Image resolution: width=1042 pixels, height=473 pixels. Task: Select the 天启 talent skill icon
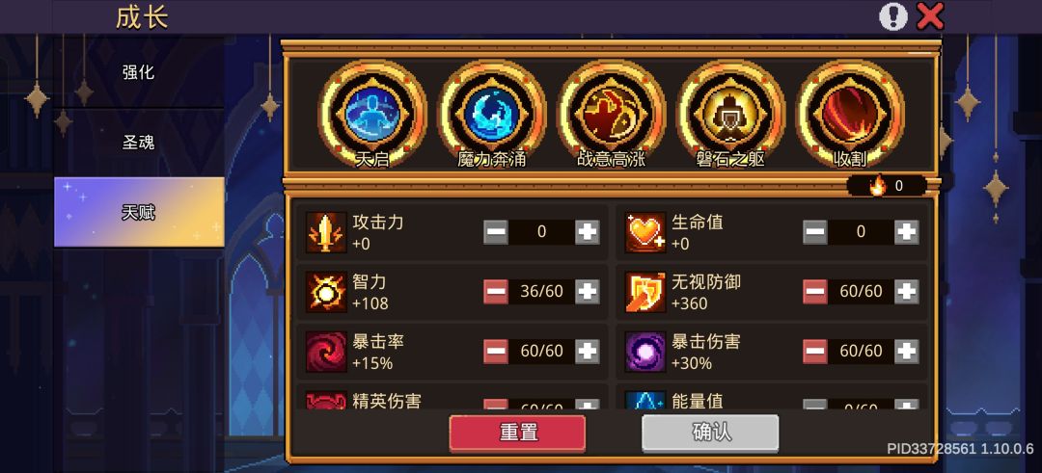[372, 112]
